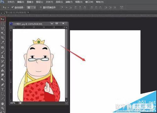Select the Eyedropper tool

point(3,42)
